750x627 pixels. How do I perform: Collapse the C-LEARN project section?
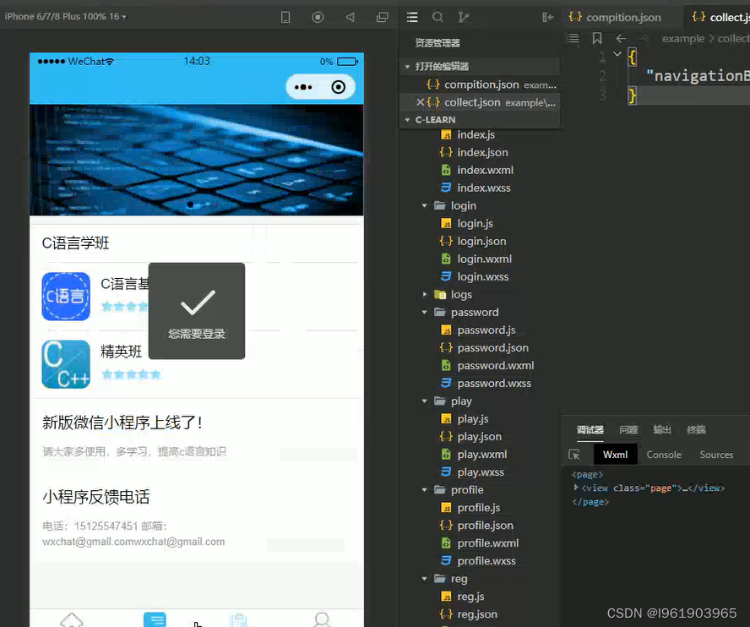point(408,120)
